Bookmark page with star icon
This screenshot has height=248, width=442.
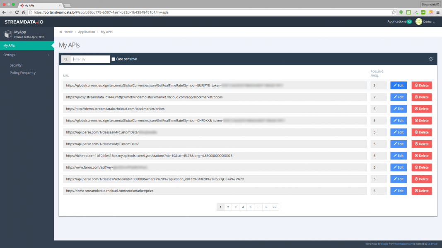coord(394,12)
